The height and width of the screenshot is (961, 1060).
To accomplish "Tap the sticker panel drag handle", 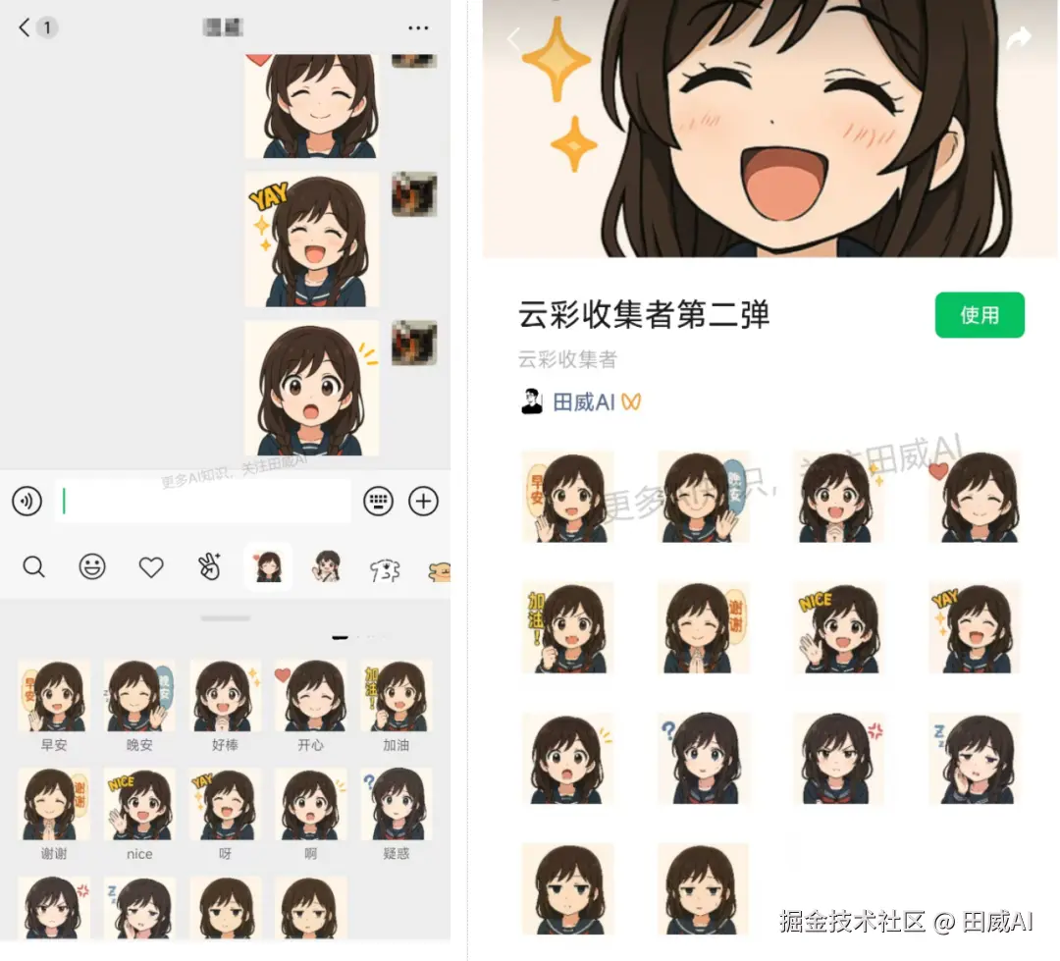I will coord(226,618).
